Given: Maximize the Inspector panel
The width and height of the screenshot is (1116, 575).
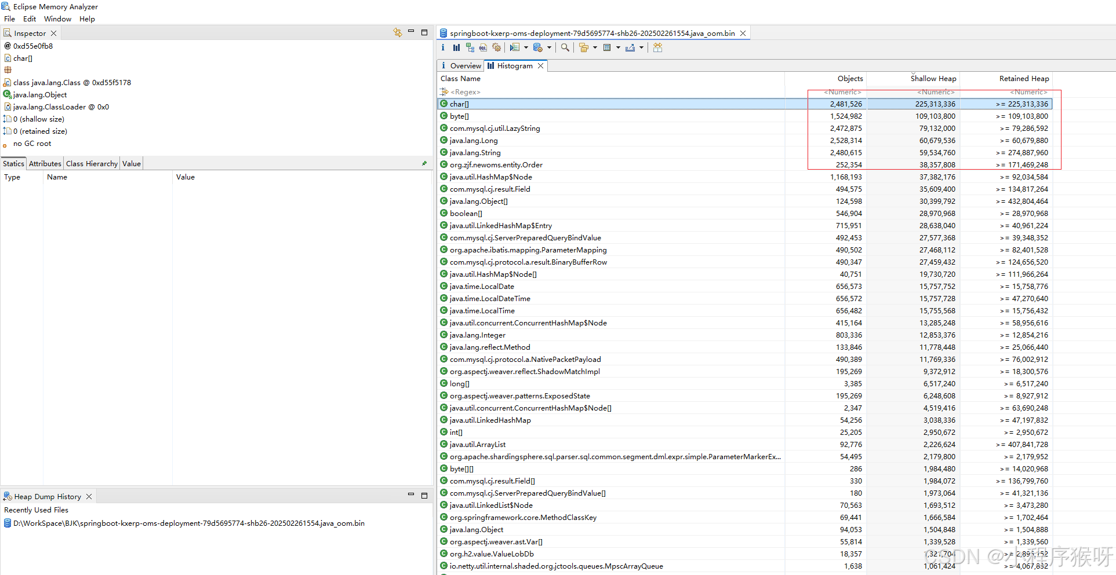Looking at the screenshot, I should (424, 32).
